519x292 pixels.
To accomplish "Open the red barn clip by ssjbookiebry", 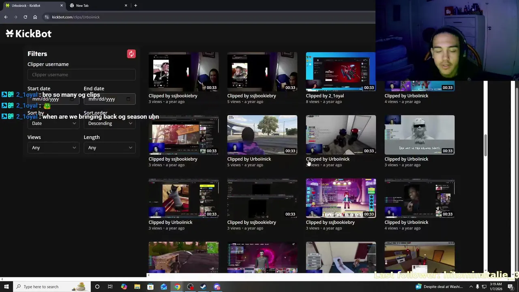I will 183,135.
